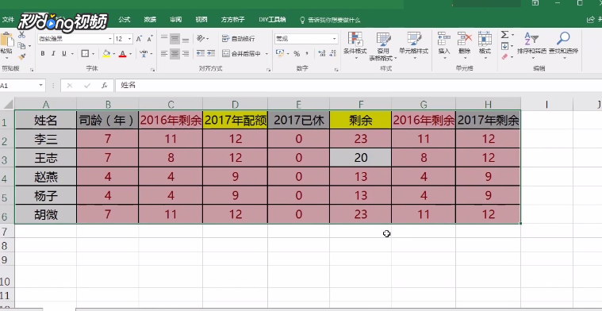Select cell F3 with value 20
This screenshot has width=602, height=311.
pyautogui.click(x=361, y=158)
